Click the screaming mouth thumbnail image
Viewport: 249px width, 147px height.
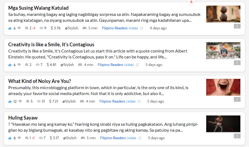(223, 87)
